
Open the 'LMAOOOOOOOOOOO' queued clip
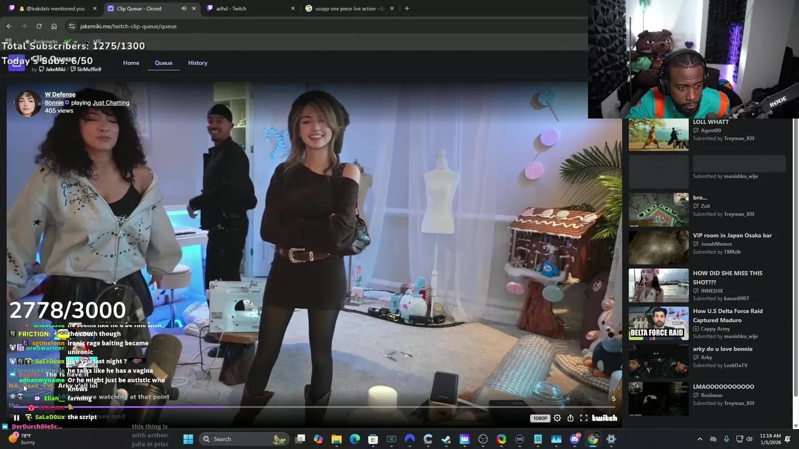pos(723,387)
